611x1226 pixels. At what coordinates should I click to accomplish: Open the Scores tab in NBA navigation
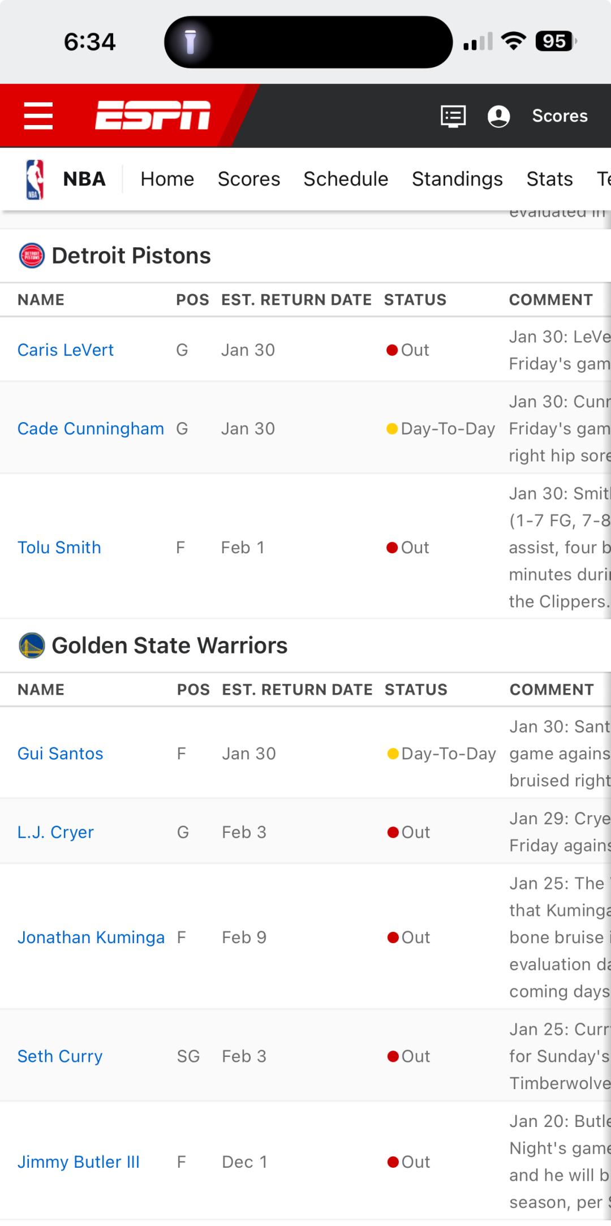tap(249, 179)
